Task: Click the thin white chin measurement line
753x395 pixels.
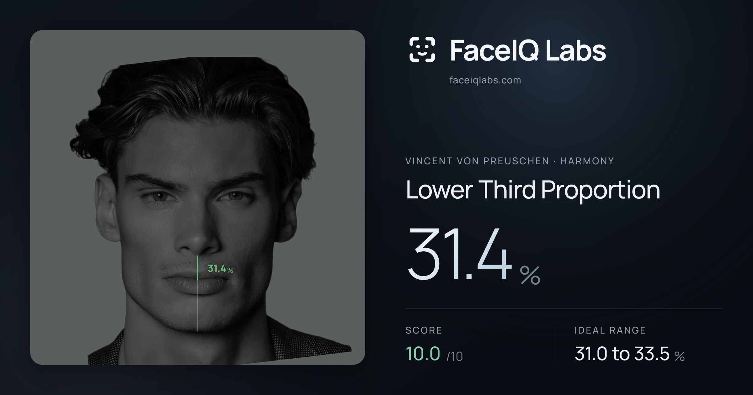Action: pyautogui.click(x=198, y=306)
